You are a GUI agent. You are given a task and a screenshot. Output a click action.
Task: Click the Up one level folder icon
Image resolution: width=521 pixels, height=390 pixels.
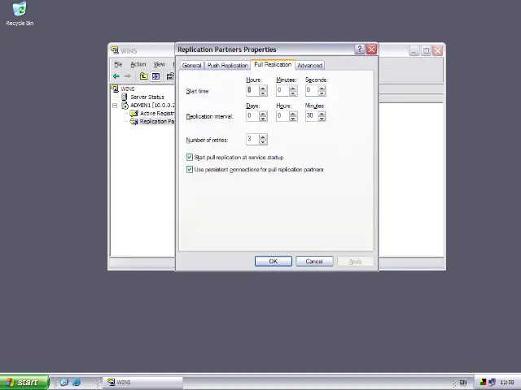click(x=143, y=76)
